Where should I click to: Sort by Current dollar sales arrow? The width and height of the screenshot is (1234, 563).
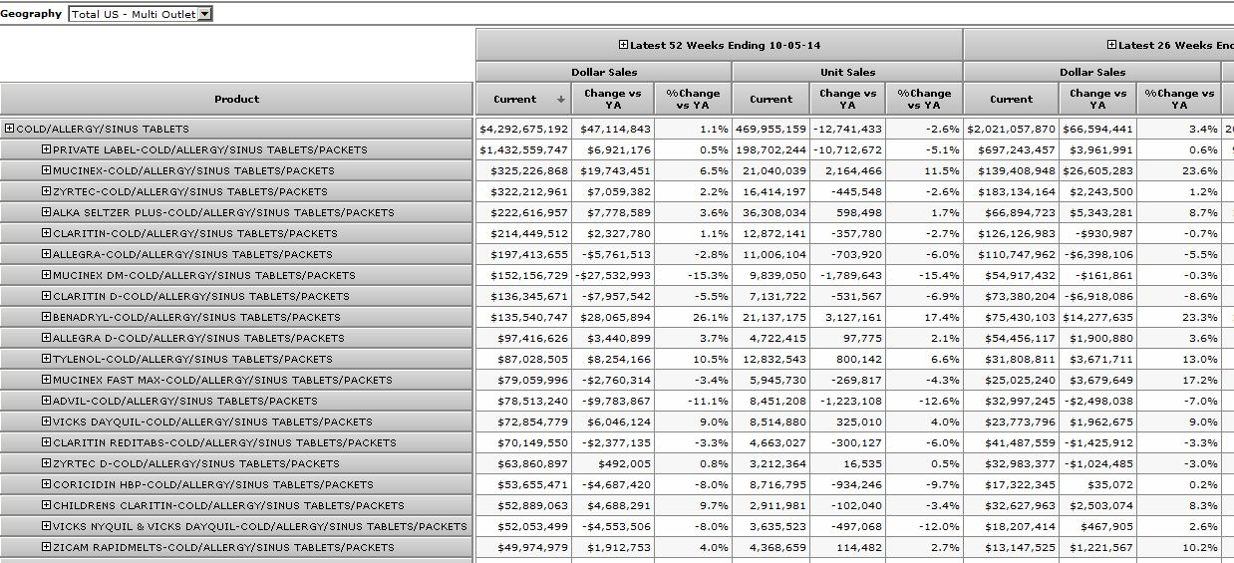(x=561, y=100)
